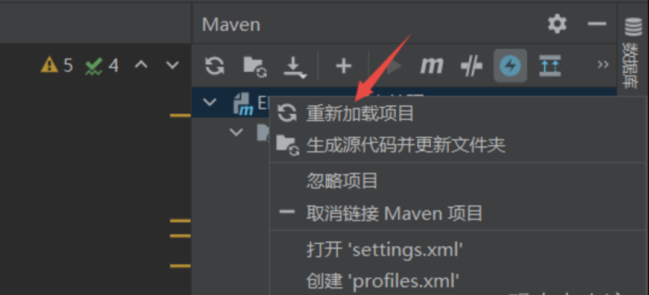Image resolution: width=649 pixels, height=295 pixels.
Task: Click Download Sources and Documentation icon
Action: point(295,67)
